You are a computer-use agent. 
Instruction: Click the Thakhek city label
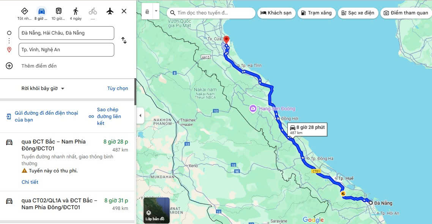(188, 120)
